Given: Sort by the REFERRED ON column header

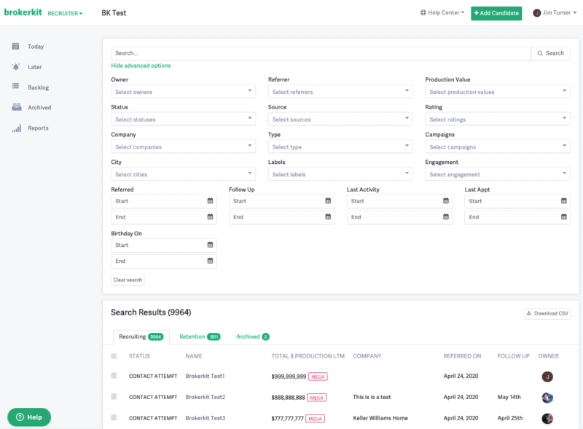Looking at the screenshot, I should pyautogui.click(x=462, y=356).
